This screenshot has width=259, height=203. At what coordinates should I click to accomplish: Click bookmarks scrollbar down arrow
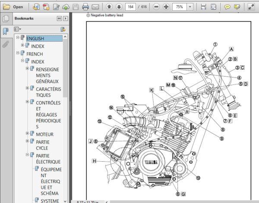[65, 201]
